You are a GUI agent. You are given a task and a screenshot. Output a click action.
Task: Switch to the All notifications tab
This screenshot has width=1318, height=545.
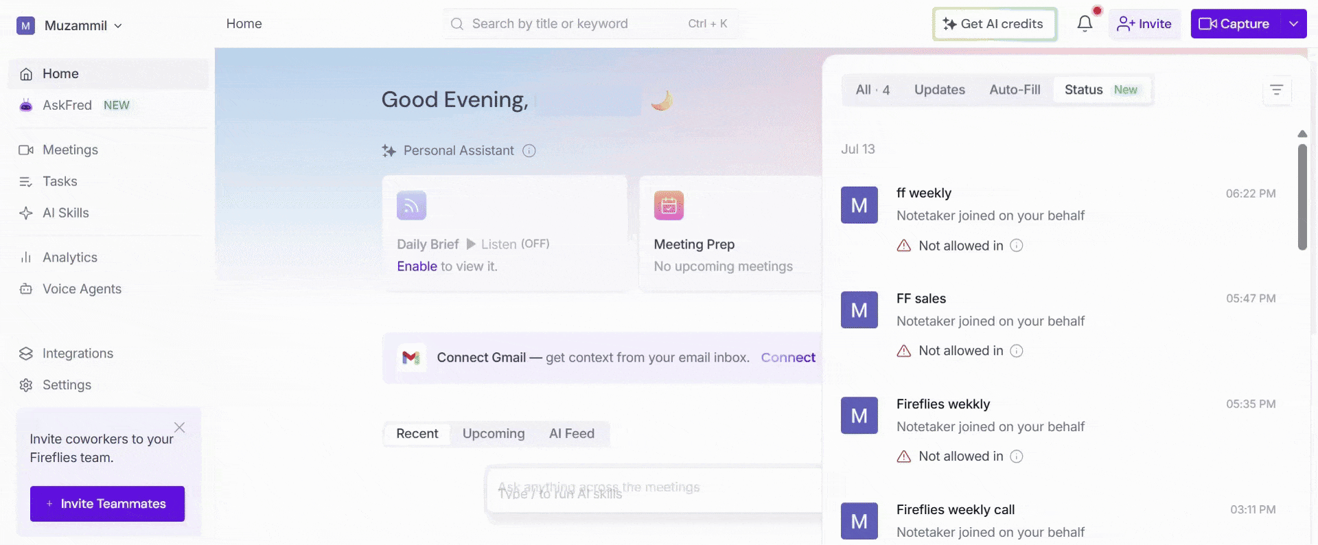(872, 90)
